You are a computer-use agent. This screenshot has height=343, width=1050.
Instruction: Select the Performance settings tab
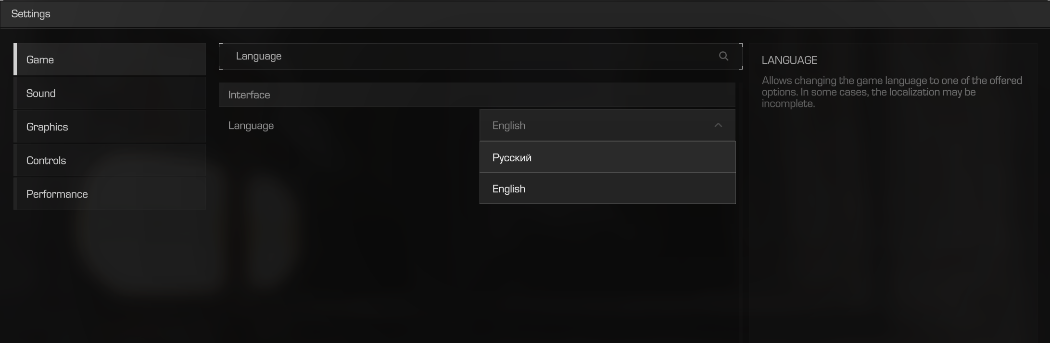(110, 194)
